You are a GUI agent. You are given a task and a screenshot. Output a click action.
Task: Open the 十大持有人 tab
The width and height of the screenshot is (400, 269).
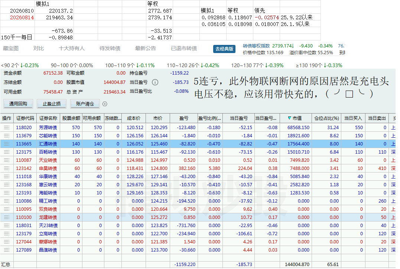coord(72,48)
